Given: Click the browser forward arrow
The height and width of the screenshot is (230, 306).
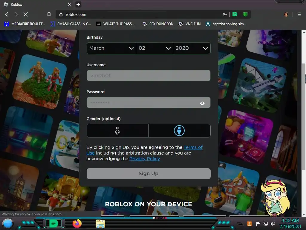Looking at the screenshot, I should 16,14.
